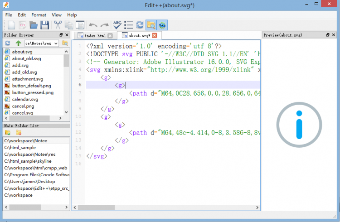Click the Undo arrow in the toolbar
The height and width of the screenshot is (222, 340).
(93, 25)
